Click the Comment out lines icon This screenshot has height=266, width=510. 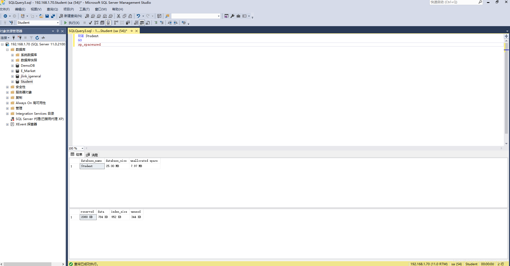click(156, 23)
